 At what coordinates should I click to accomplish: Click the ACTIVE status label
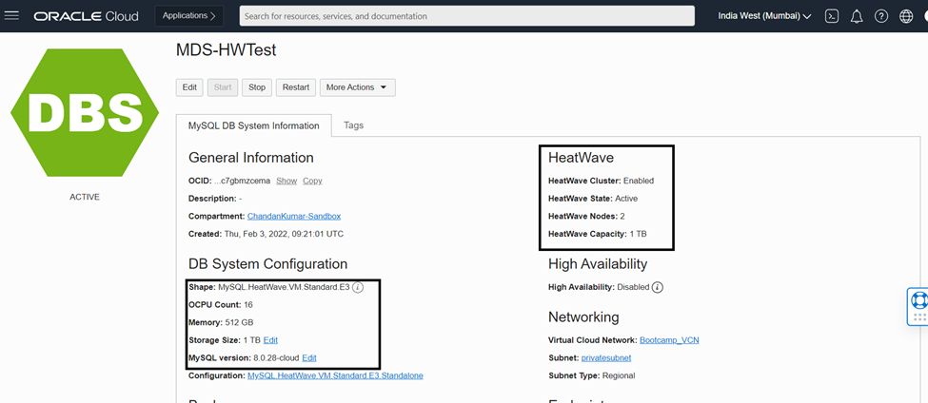[x=85, y=198]
